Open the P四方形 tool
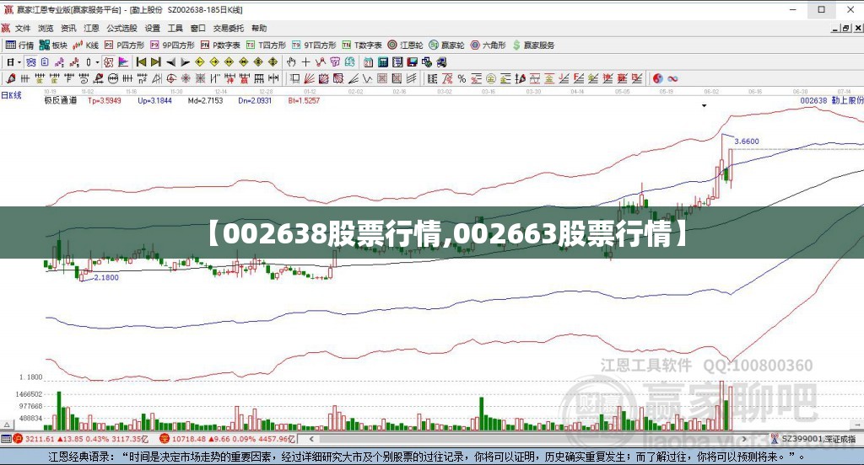 (x=125, y=45)
